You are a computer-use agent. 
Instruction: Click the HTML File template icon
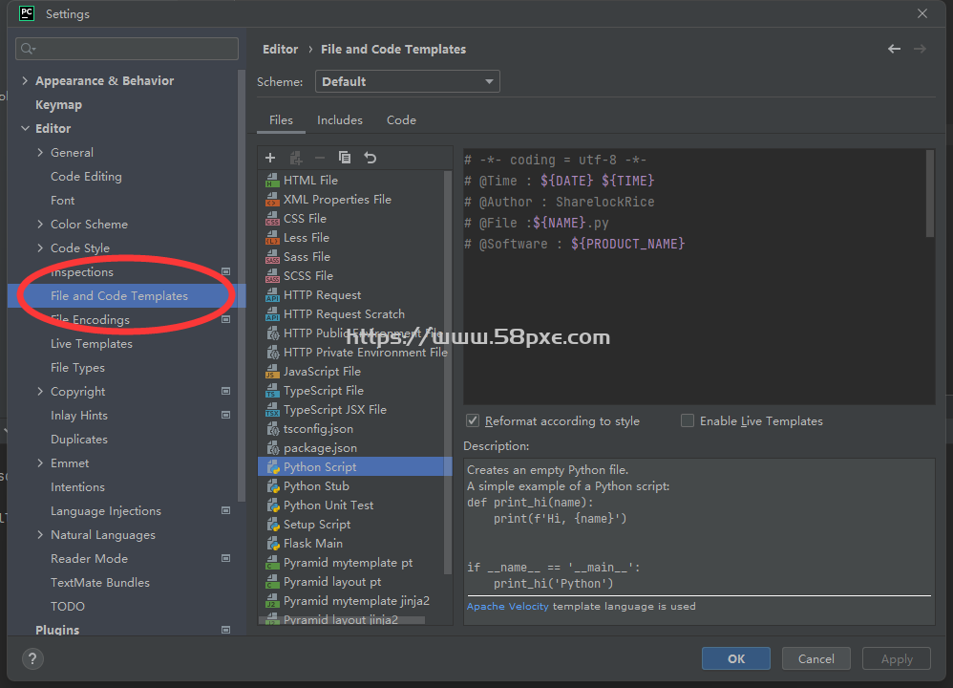(272, 180)
